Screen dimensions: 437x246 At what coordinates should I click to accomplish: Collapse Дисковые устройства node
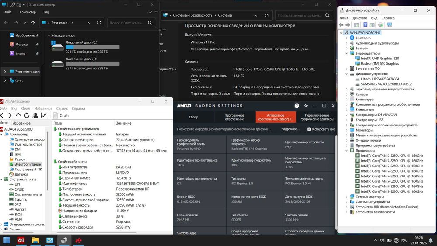pyautogui.click(x=347, y=74)
